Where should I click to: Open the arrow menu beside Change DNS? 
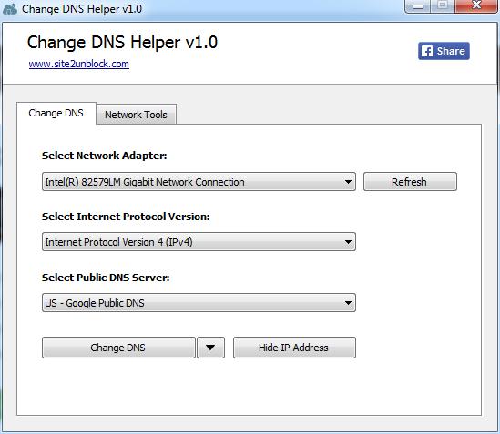210,348
